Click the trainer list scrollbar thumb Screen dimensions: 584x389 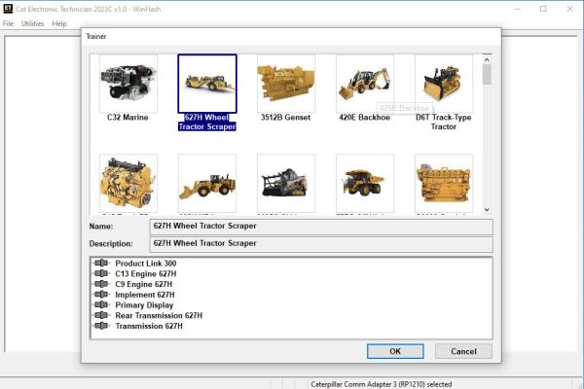click(487, 75)
